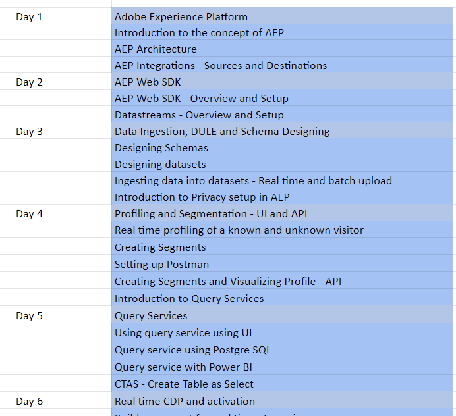Select the Day 4 cell

pyautogui.click(x=29, y=213)
